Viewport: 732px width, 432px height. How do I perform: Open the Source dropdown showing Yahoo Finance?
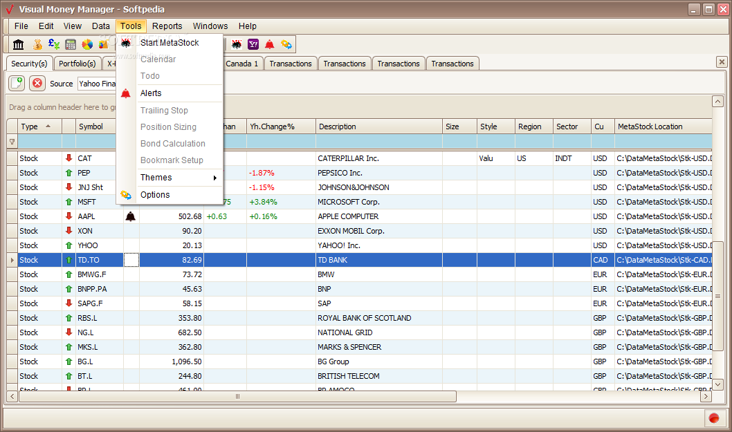(x=97, y=84)
